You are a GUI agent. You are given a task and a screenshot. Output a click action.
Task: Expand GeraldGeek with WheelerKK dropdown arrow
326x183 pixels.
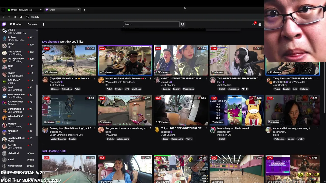(307, 82)
